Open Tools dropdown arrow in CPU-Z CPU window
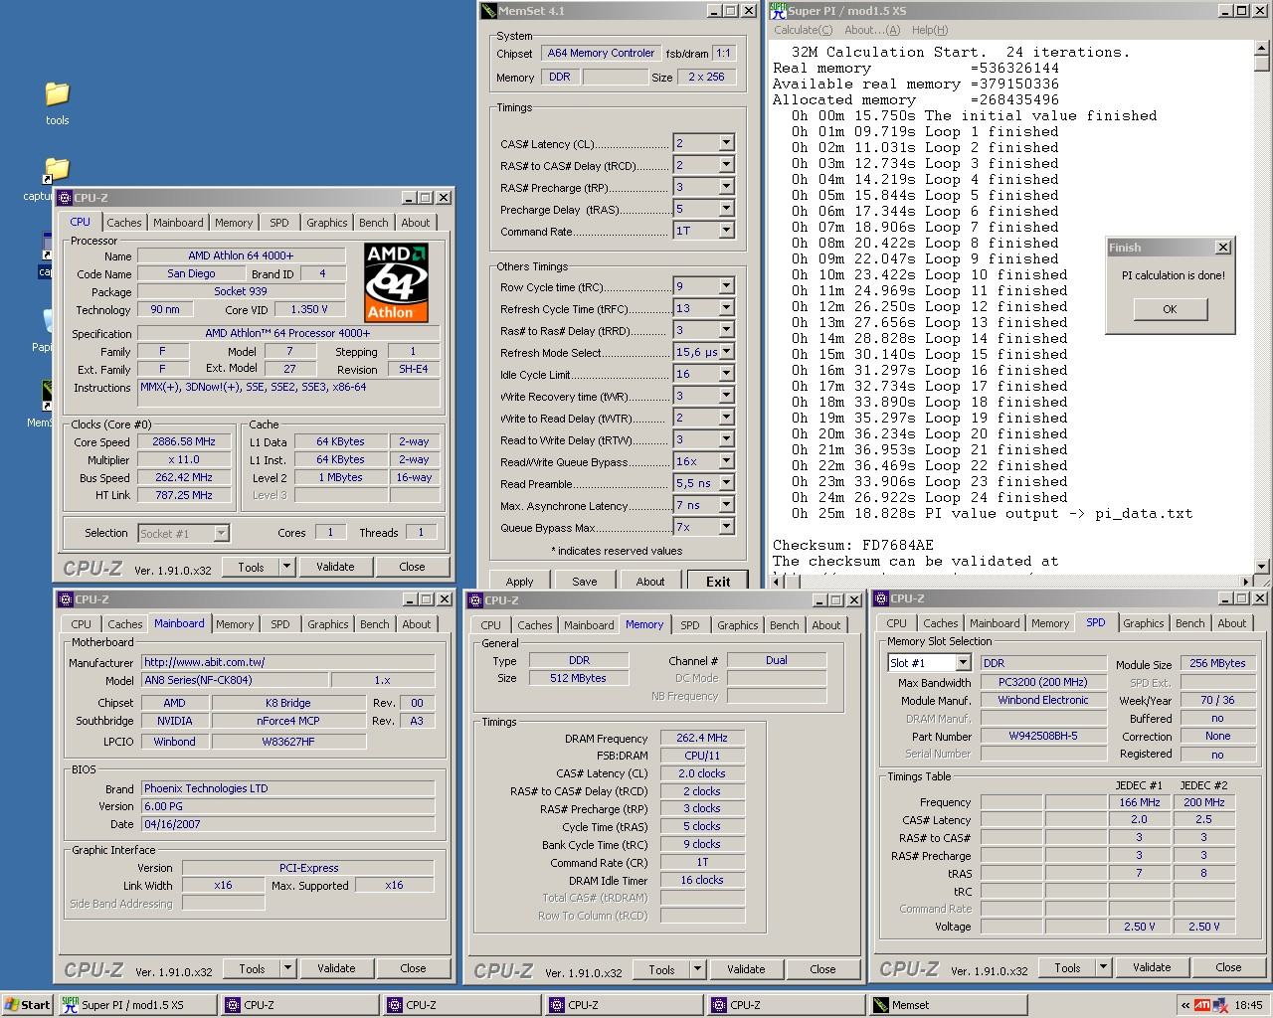 click(286, 567)
